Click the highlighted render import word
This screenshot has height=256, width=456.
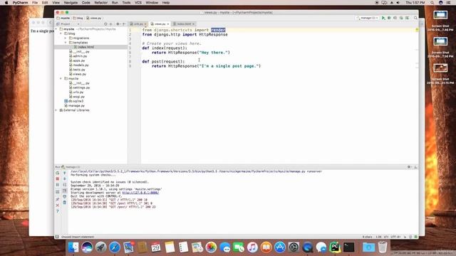[x=218, y=30]
